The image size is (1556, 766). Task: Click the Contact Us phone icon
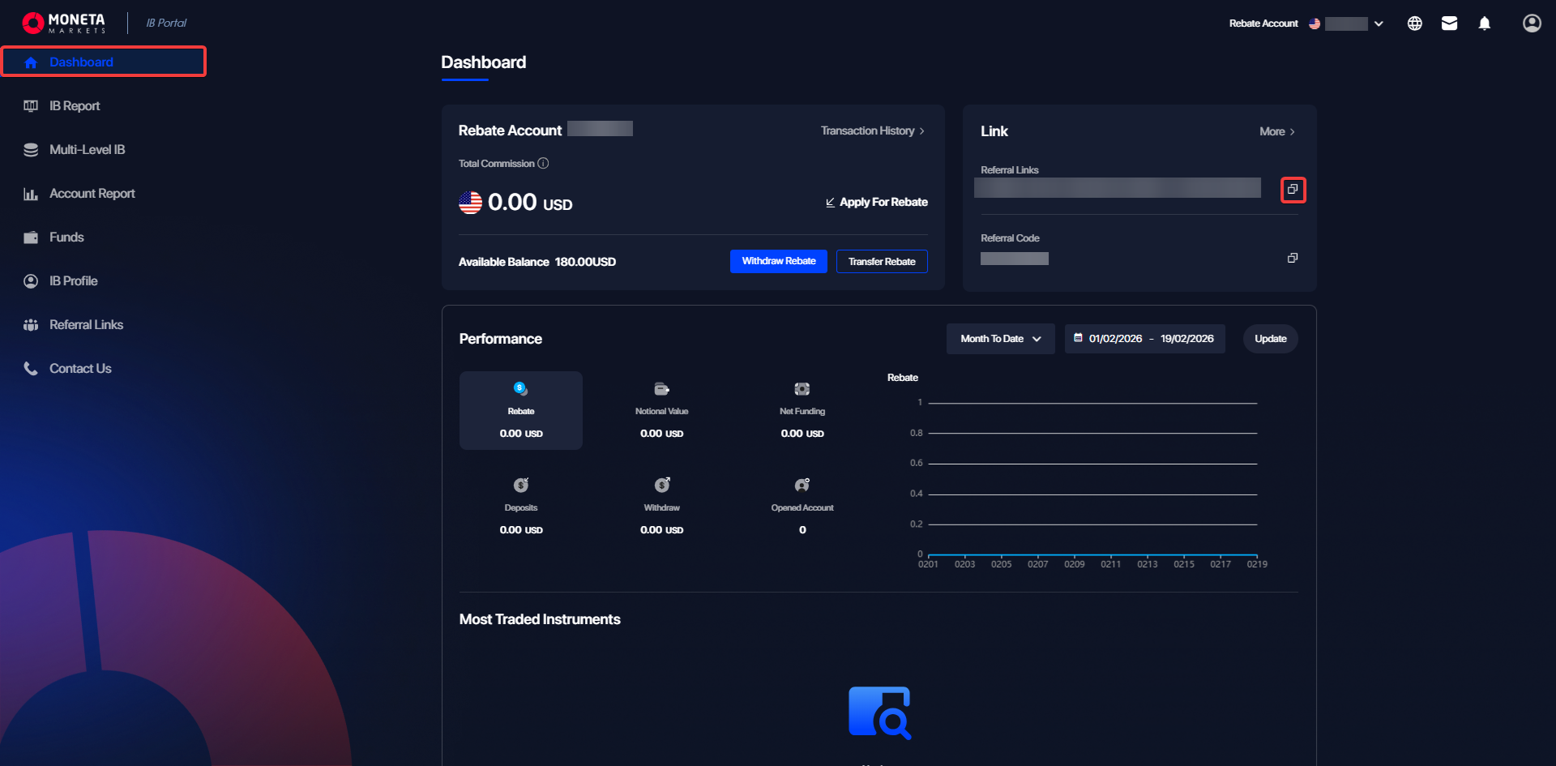click(x=31, y=369)
